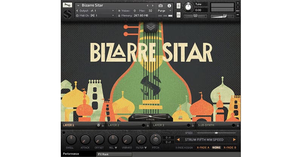Click the LAYER 2 lock icon

[148, 125]
